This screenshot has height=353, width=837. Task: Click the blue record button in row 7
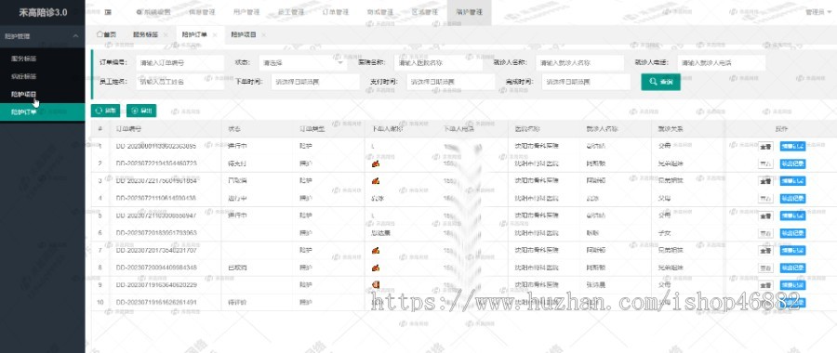tap(792, 250)
